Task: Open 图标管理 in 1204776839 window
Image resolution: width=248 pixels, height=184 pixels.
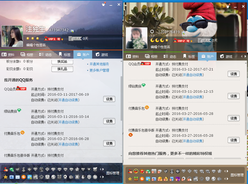Action: [x=237, y=175]
